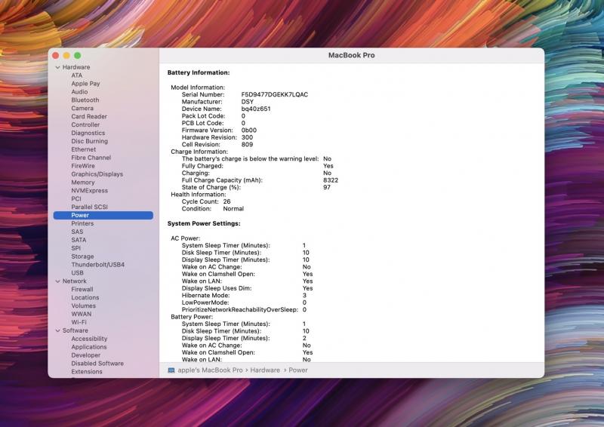Viewport: 604px width, 427px height.
Task: Click Hardware in the path bar
Action: 265,370
